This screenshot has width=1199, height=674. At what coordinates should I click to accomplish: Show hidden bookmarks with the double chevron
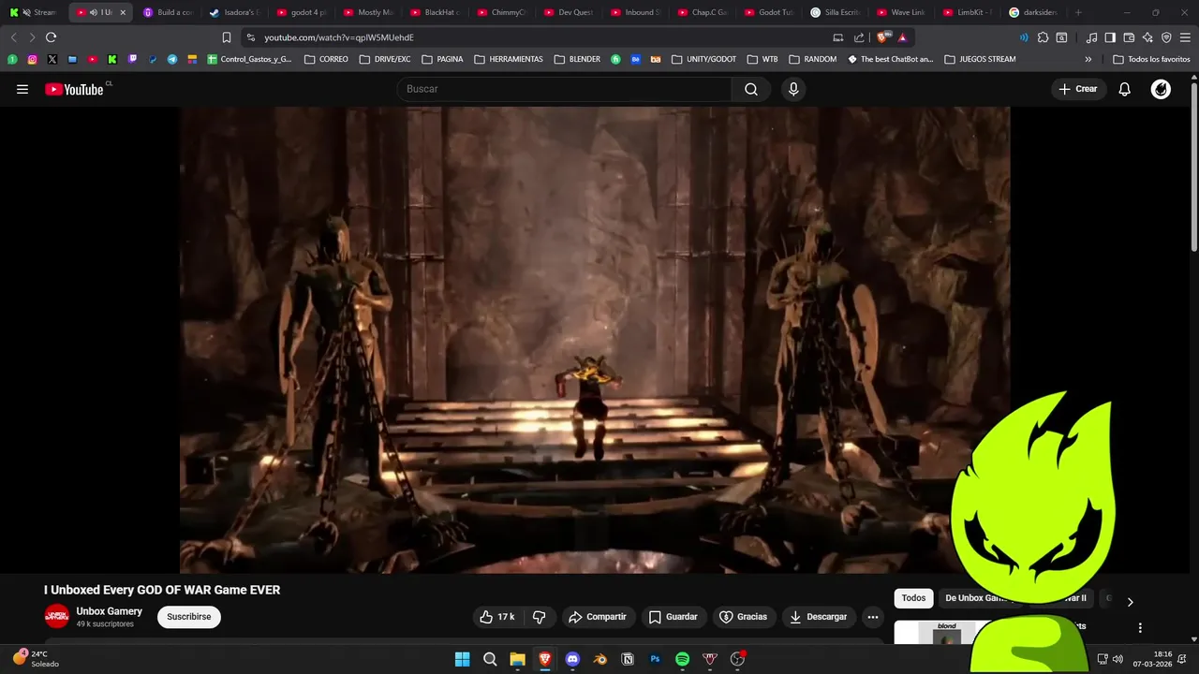click(x=1088, y=59)
